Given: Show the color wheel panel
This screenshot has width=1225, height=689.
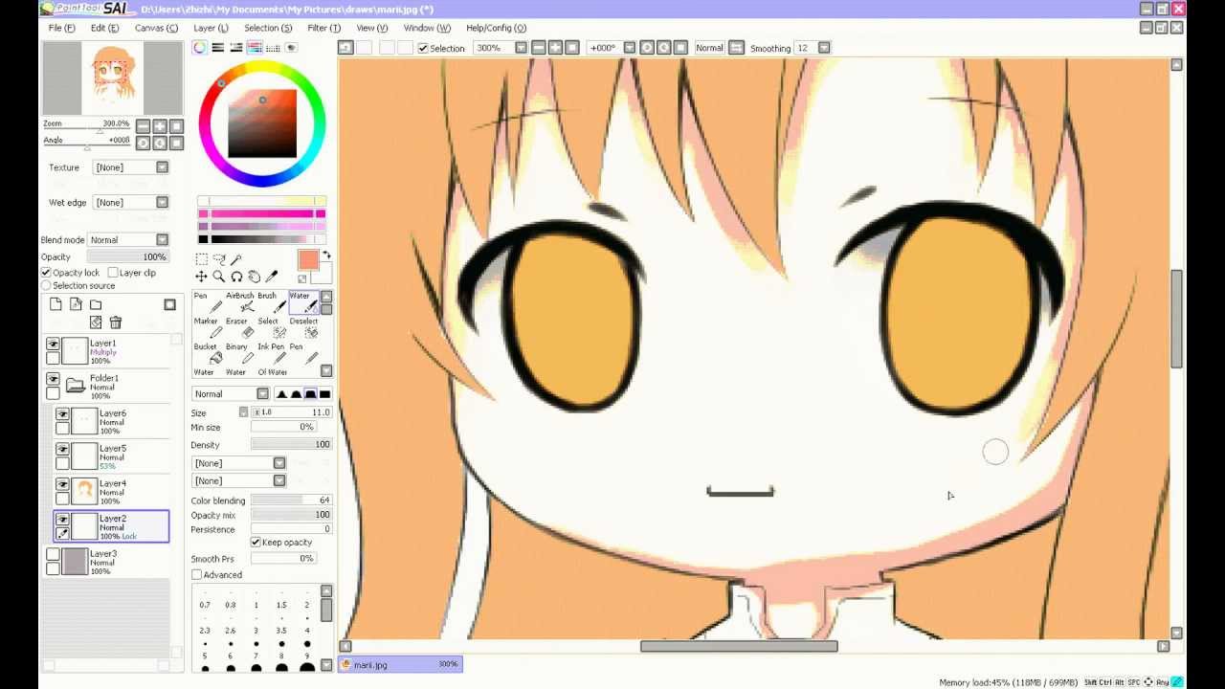Looking at the screenshot, I should 200,48.
